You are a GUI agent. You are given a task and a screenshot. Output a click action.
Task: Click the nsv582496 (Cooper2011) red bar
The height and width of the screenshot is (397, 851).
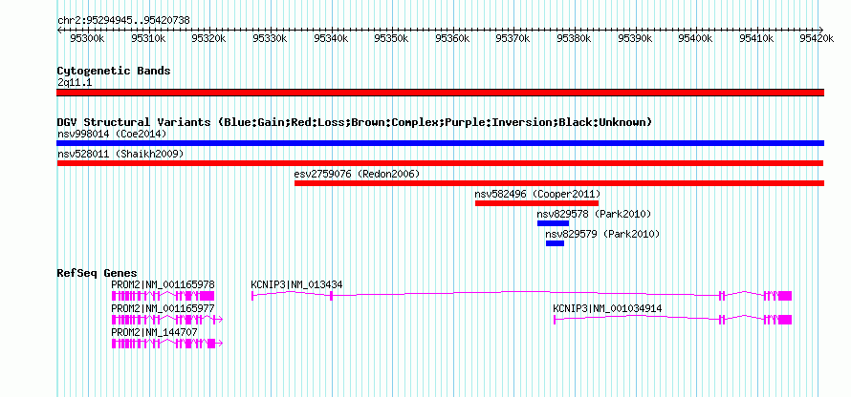(x=536, y=203)
